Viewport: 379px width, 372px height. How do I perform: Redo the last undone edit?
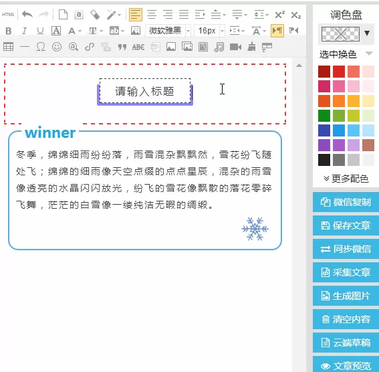(43, 15)
